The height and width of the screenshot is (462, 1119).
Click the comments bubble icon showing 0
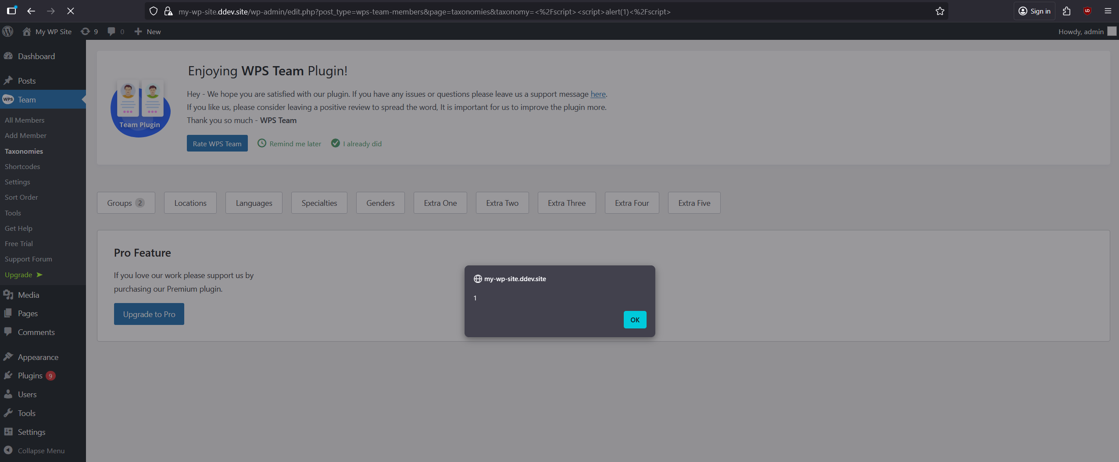[112, 31]
